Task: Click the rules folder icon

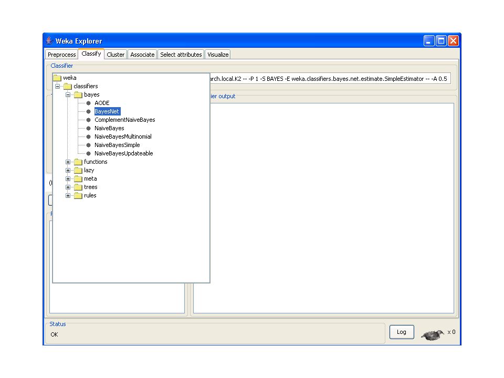Action: click(78, 195)
